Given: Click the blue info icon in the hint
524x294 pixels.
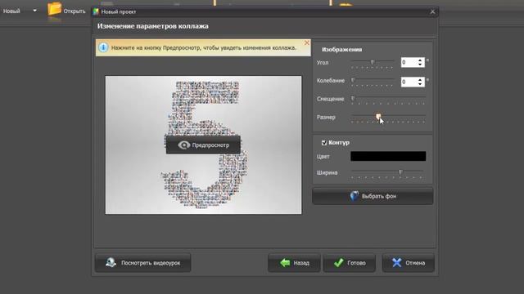Looking at the screenshot, I should click(103, 47).
